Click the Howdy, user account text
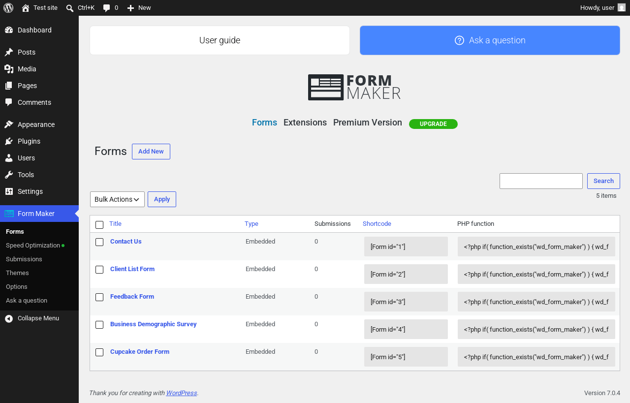 597,8
